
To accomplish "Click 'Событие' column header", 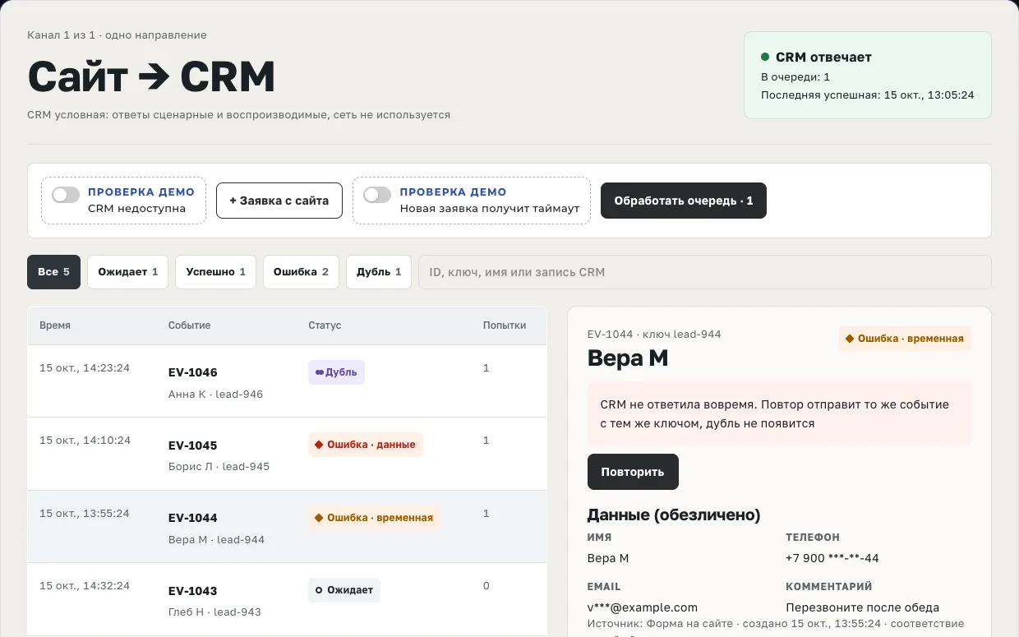I will (190, 325).
